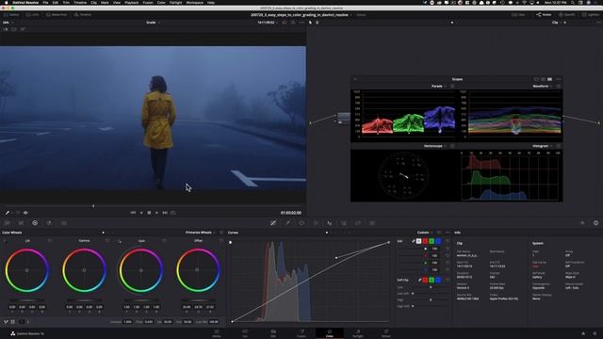This screenshot has width=603, height=339.
Task: Open Project Settings gear icon
Action: (x=595, y=333)
